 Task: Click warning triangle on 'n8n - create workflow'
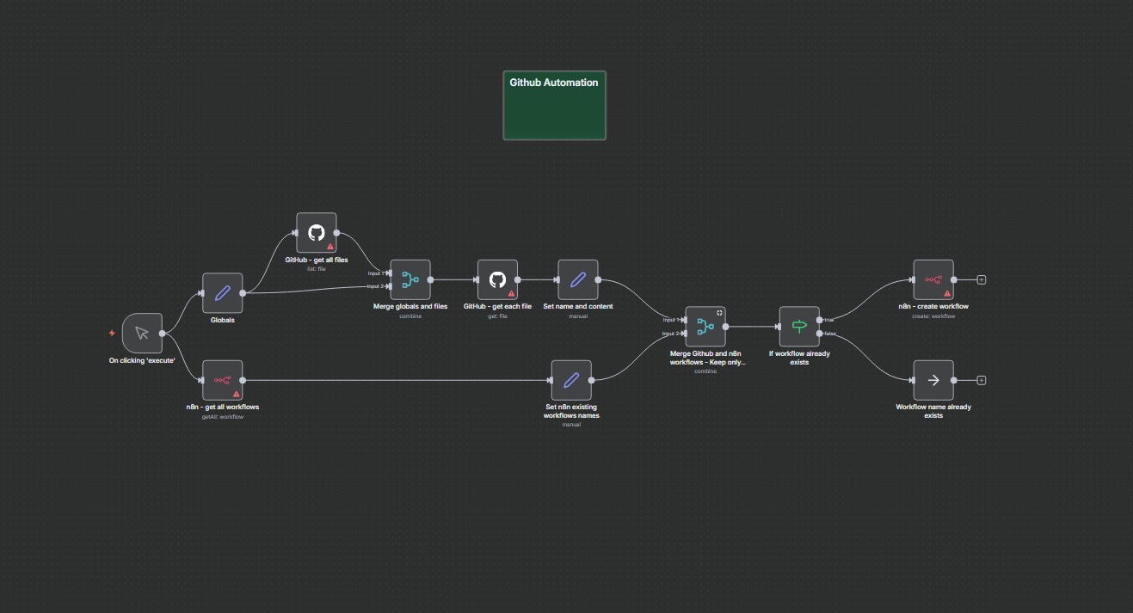(947, 293)
